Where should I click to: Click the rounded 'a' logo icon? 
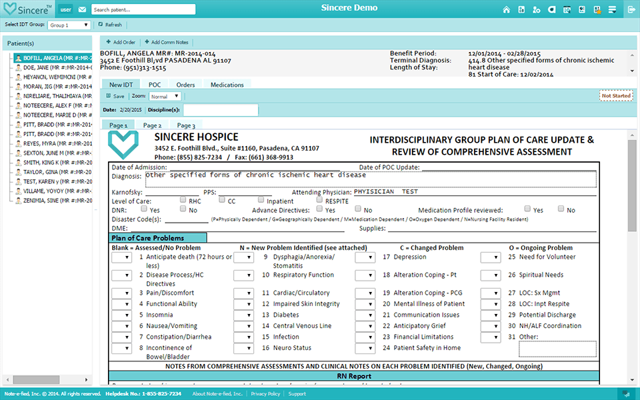(x=551, y=9)
